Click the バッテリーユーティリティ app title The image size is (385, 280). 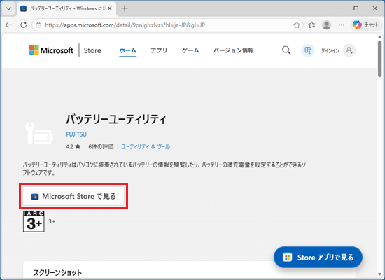point(116,119)
